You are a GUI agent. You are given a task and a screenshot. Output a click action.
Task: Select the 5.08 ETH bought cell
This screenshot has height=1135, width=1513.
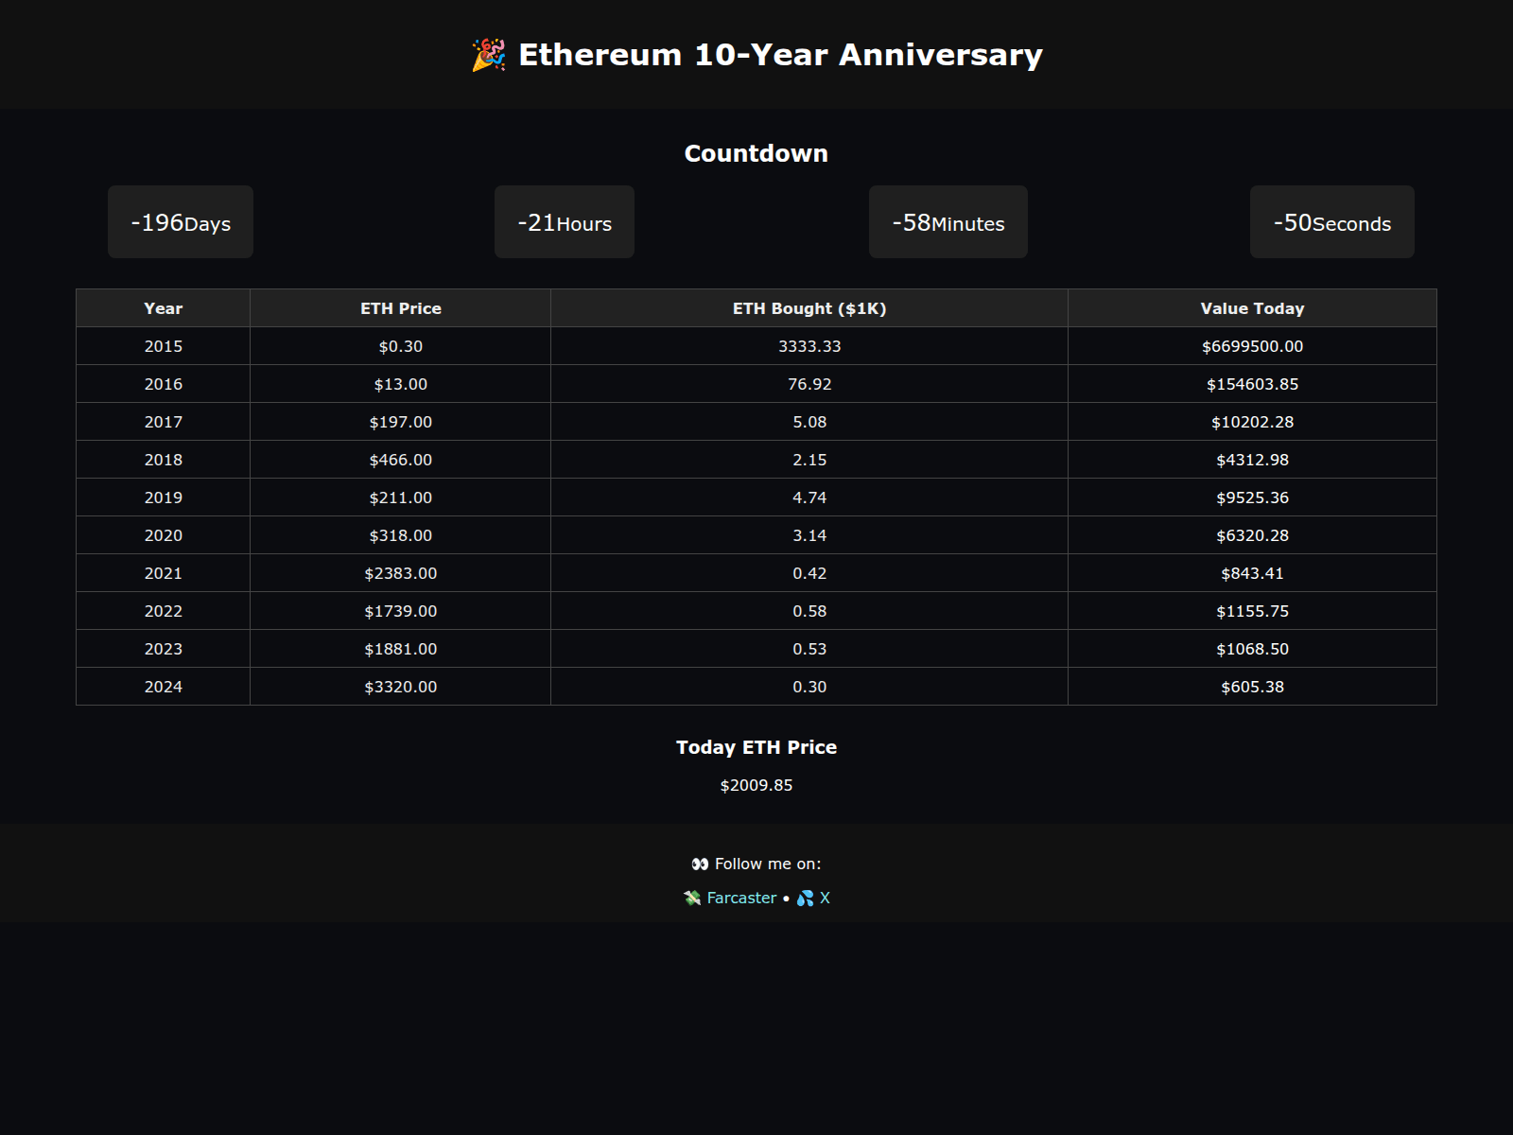point(809,422)
